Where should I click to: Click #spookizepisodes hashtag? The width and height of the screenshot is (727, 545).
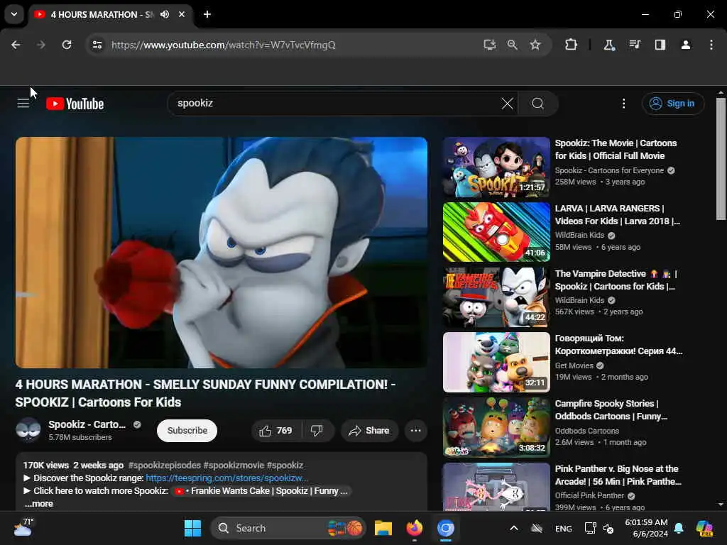[165, 465]
